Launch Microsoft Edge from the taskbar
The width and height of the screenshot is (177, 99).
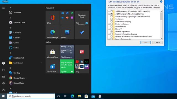(x=72, y=96)
